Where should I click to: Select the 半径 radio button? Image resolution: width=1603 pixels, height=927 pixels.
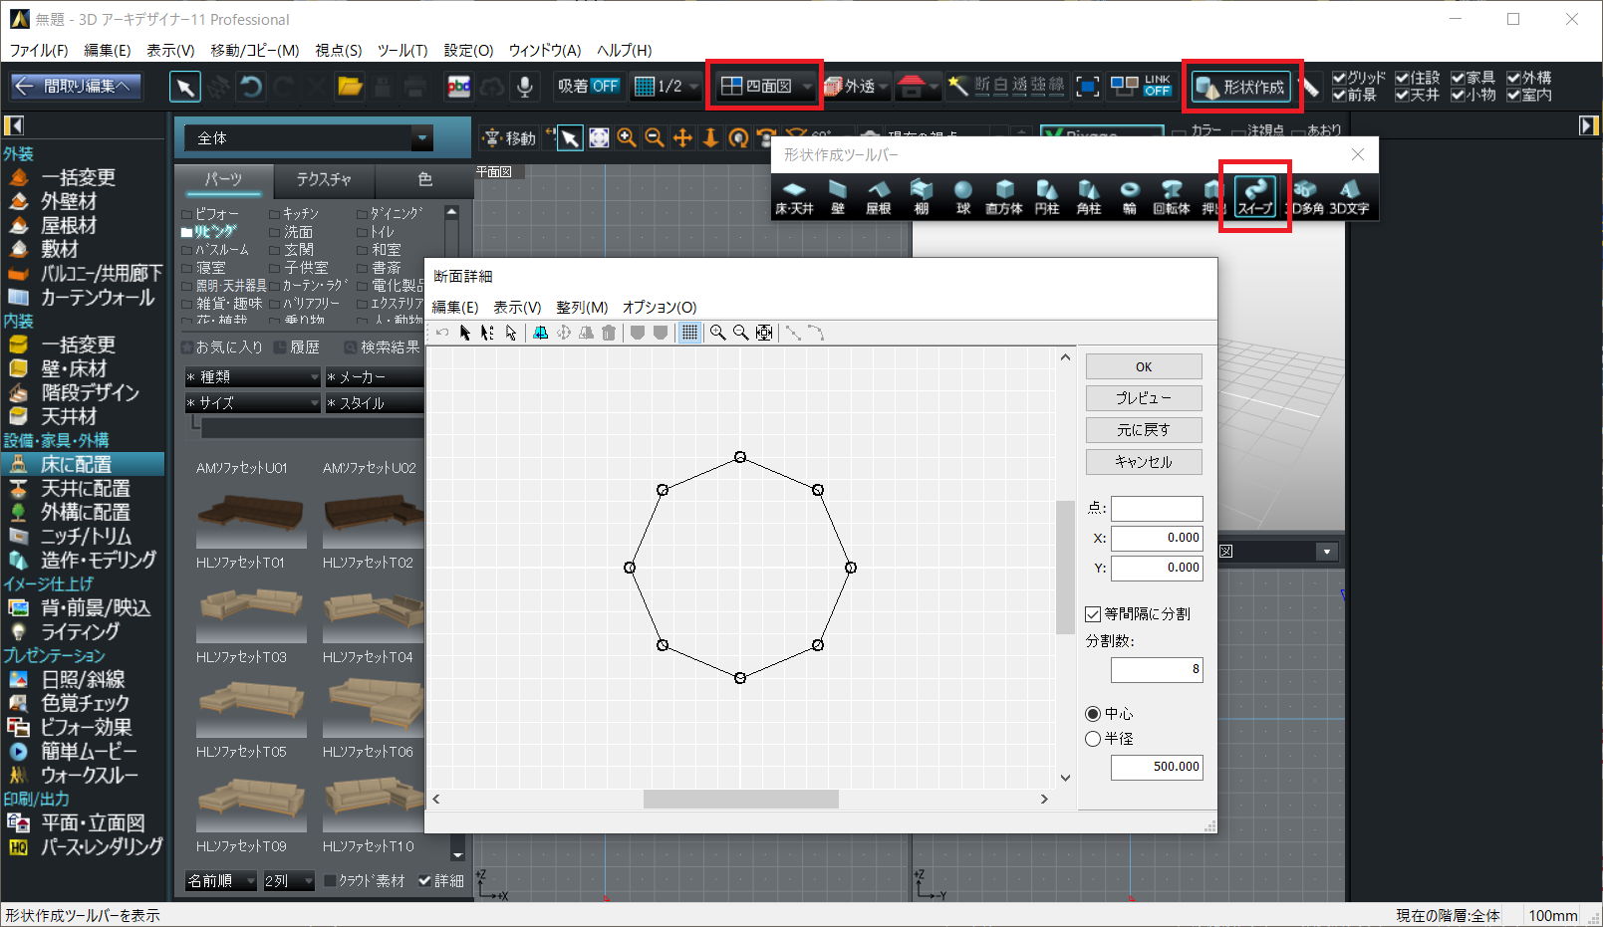point(1093,739)
